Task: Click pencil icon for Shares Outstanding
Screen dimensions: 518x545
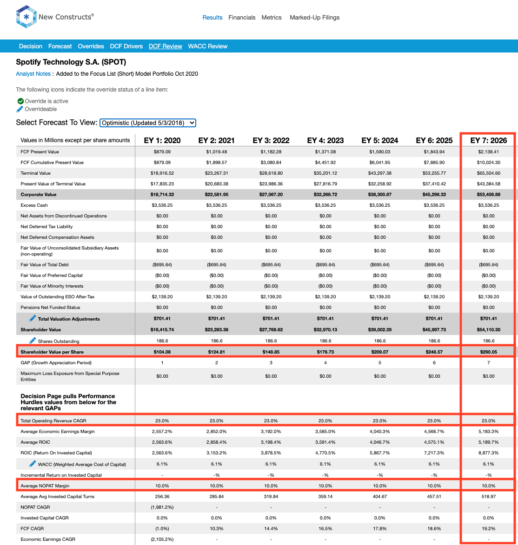Action: tap(33, 341)
